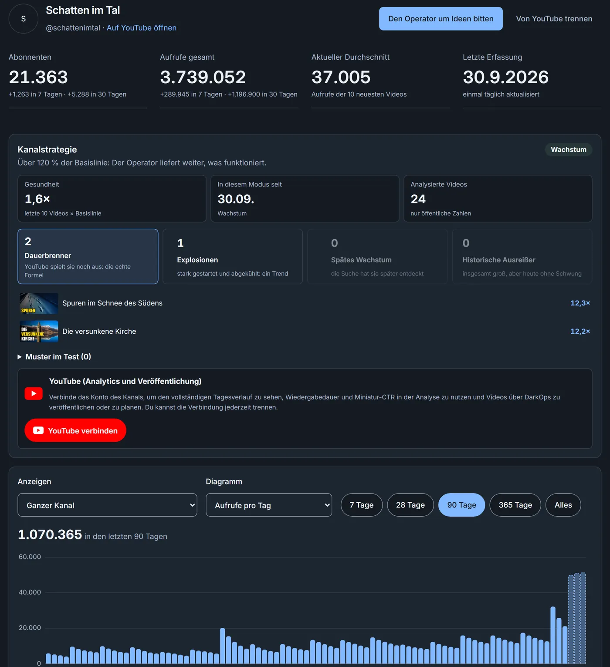
Task: Click the tallest dashed bar in chart
Action: pos(583,618)
